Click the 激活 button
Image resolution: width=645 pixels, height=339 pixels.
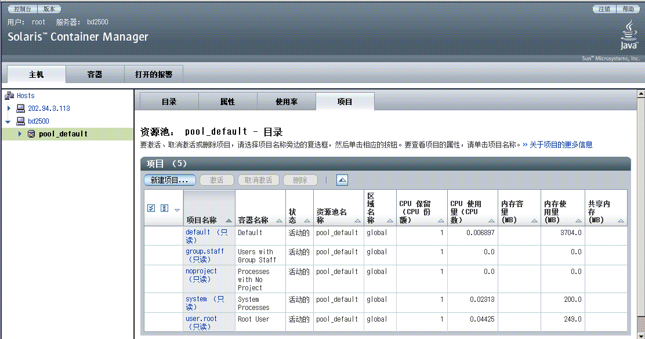(217, 180)
